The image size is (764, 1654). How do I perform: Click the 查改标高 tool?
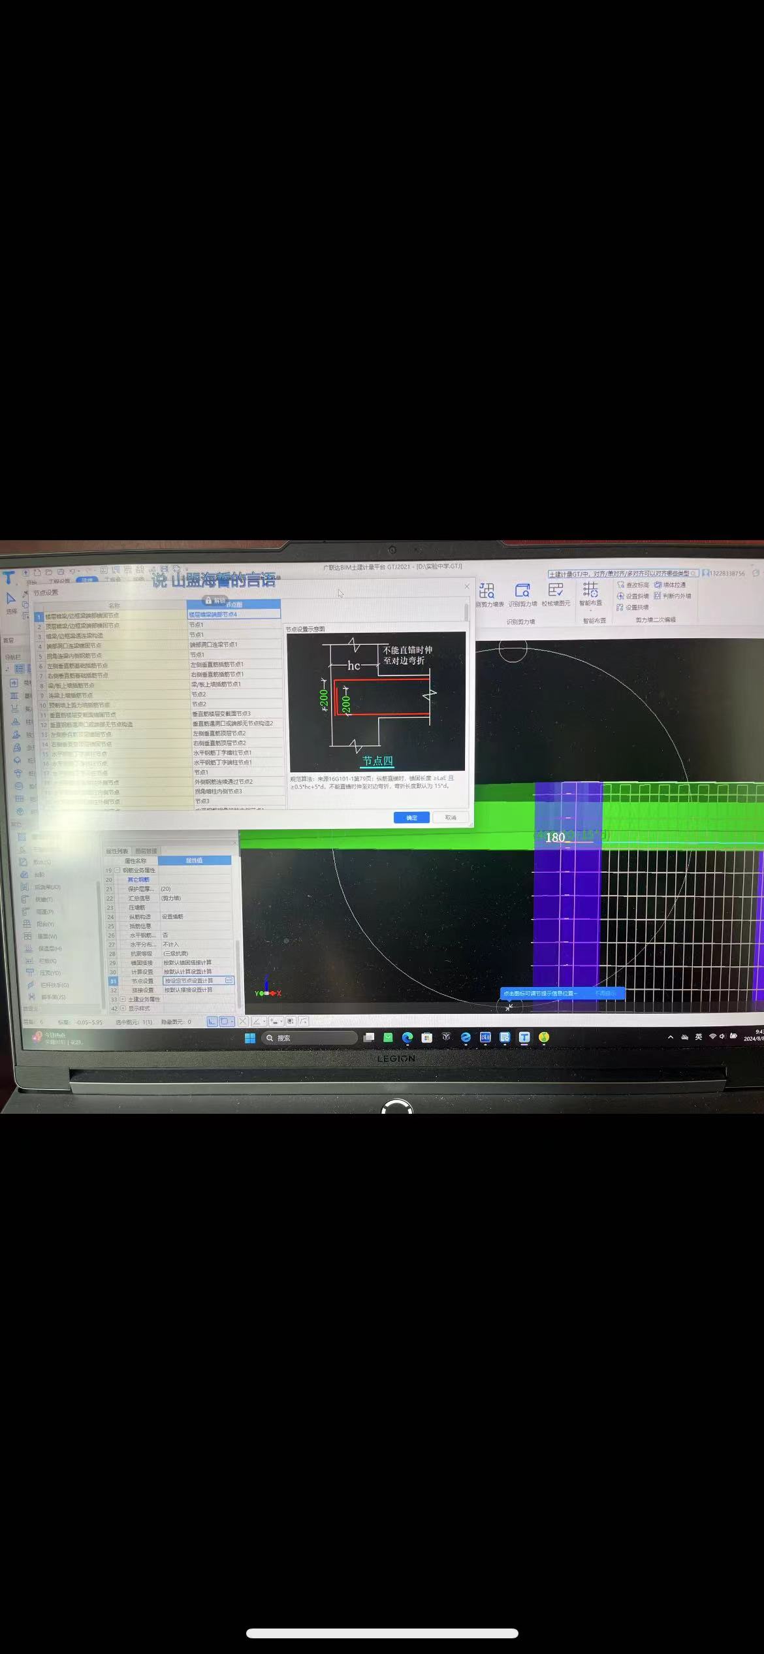click(x=633, y=585)
